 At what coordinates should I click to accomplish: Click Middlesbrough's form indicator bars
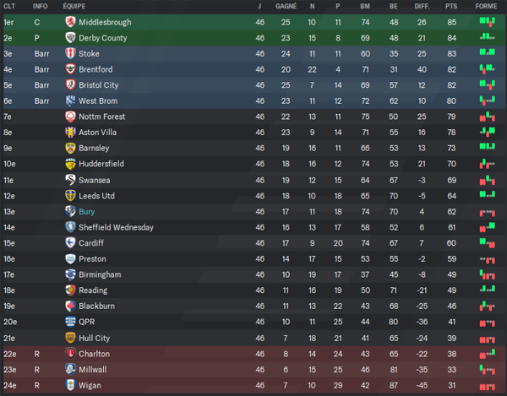pos(488,22)
